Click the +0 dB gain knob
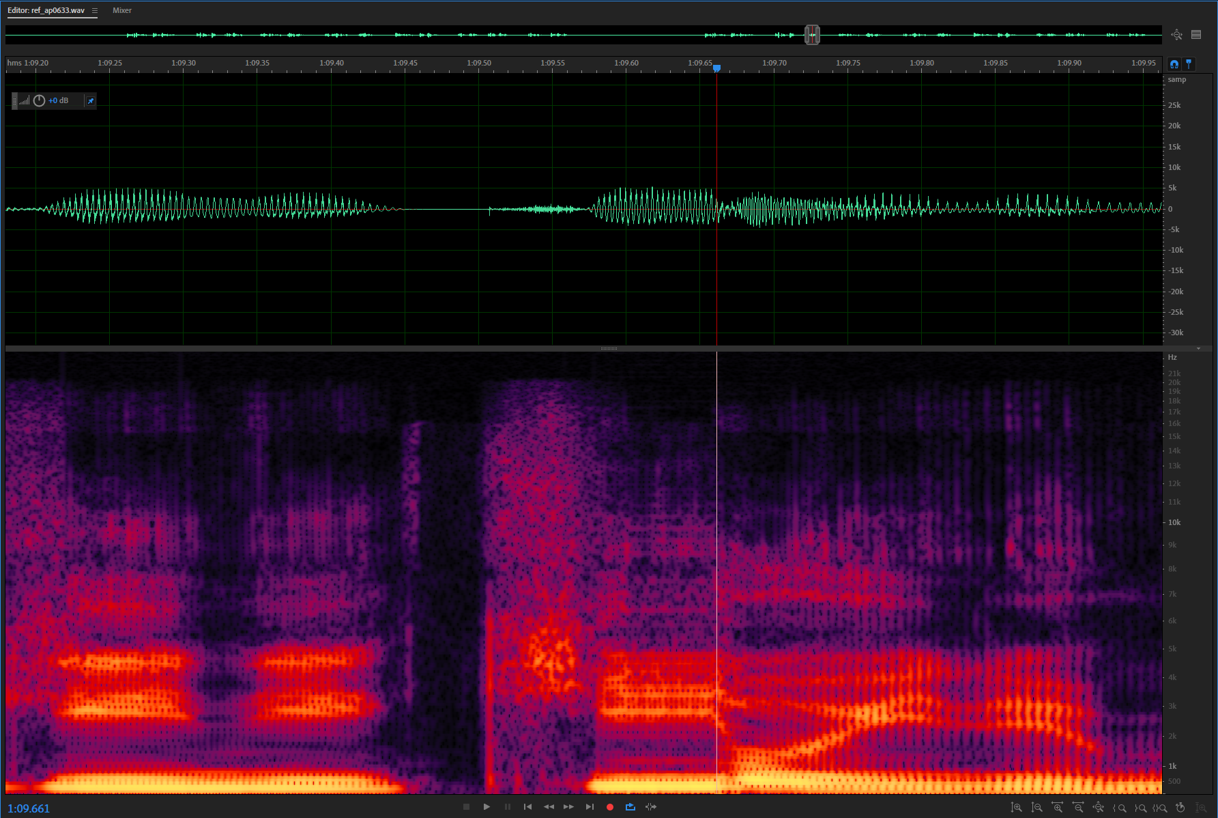This screenshot has width=1218, height=818. pos(39,101)
